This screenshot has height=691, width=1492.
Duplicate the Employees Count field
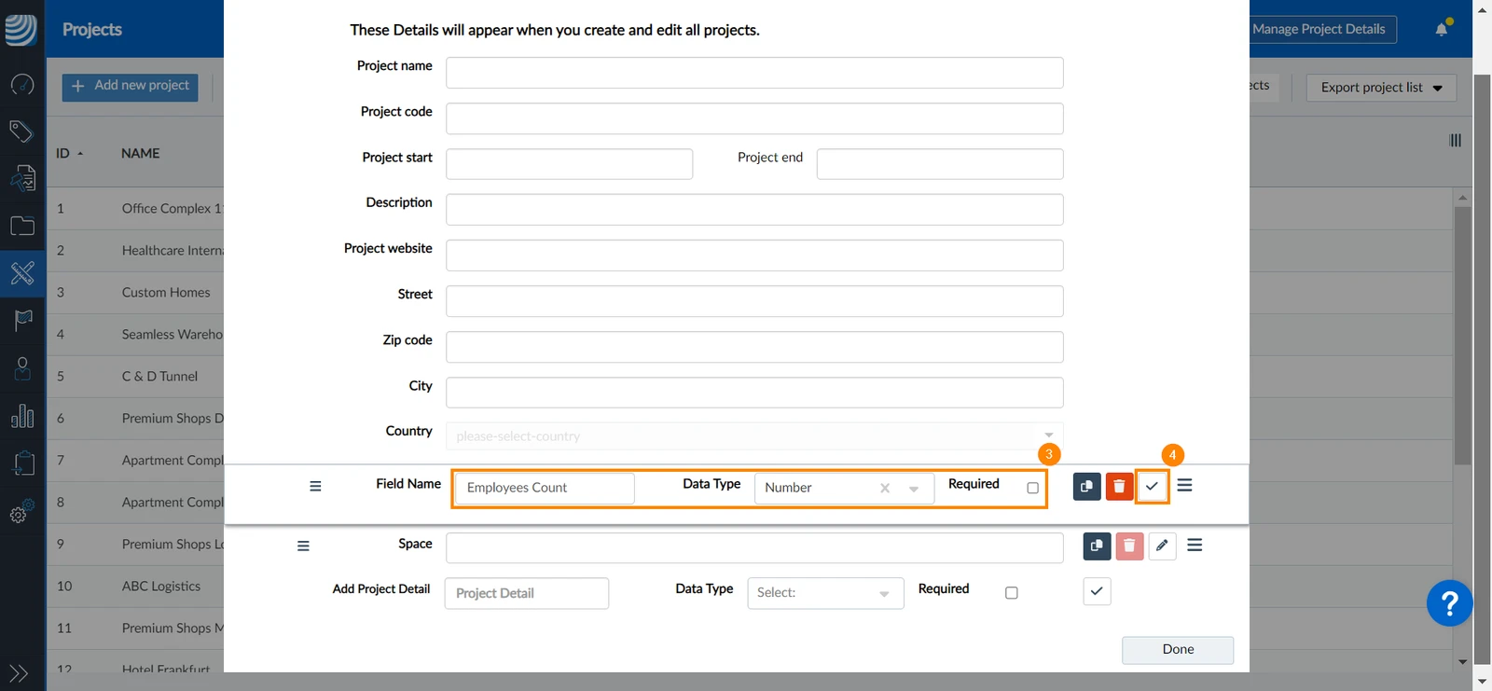(1086, 487)
